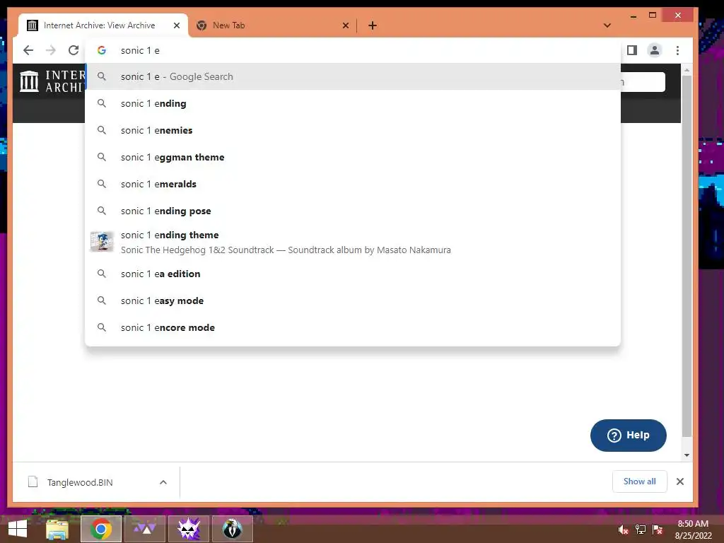Minimize the Chrome window
724x543 pixels.
633,16
